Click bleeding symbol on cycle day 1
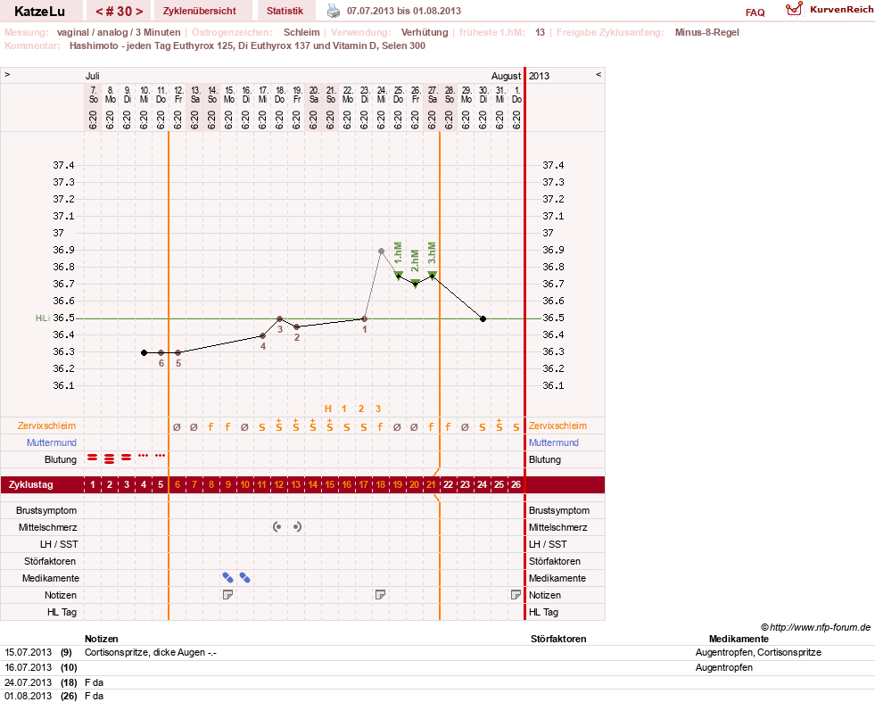This screenshot has height=727, width=875. pos(93,458)
